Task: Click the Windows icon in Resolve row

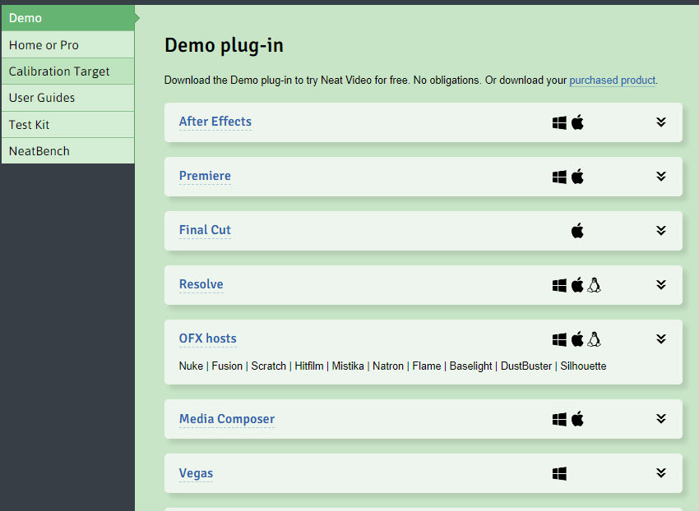Action: (559, 285)
